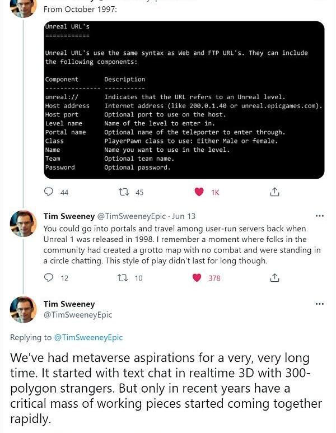The image size is (336, 433).
Task: Click Tim Sweeney's avatar on the Jun 13 tweet
Action: [x=24, y=224]
